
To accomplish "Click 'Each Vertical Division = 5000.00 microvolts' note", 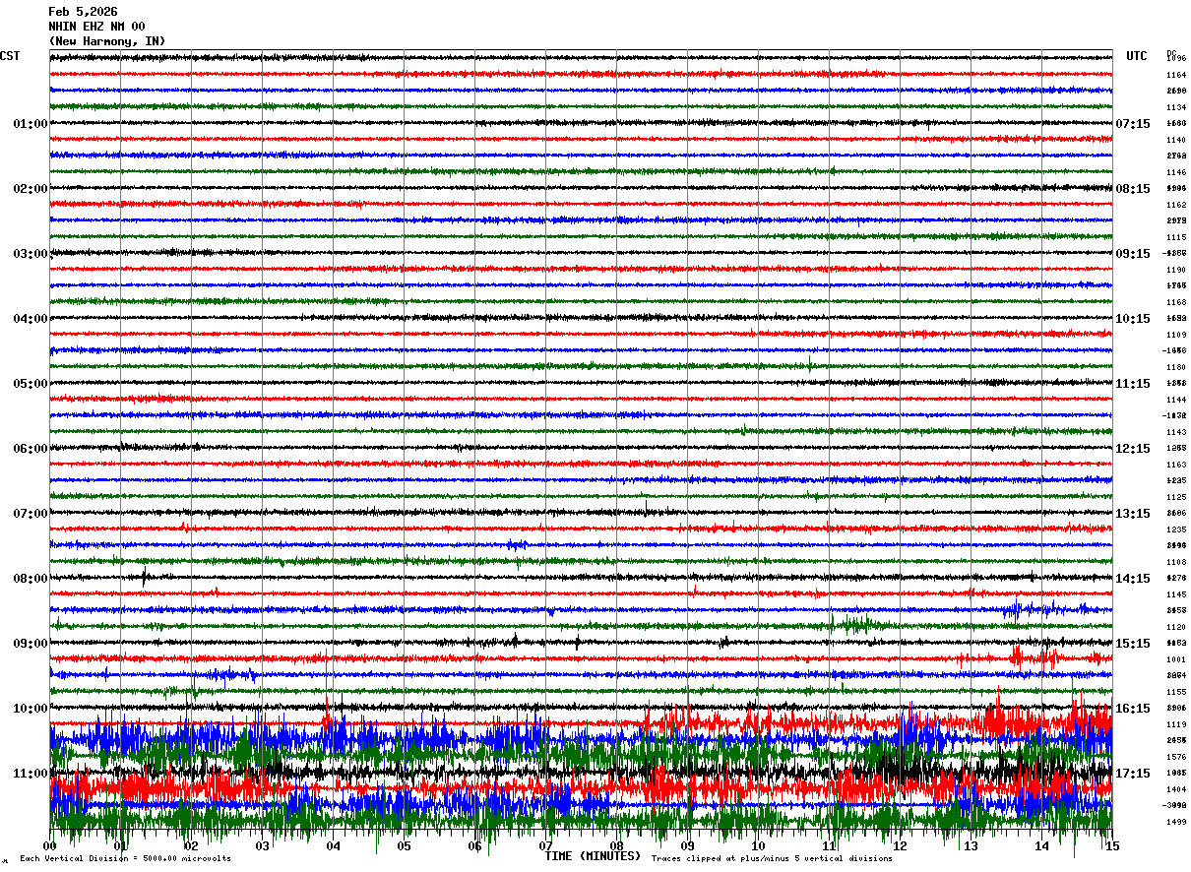I will (x=125, y=858).
